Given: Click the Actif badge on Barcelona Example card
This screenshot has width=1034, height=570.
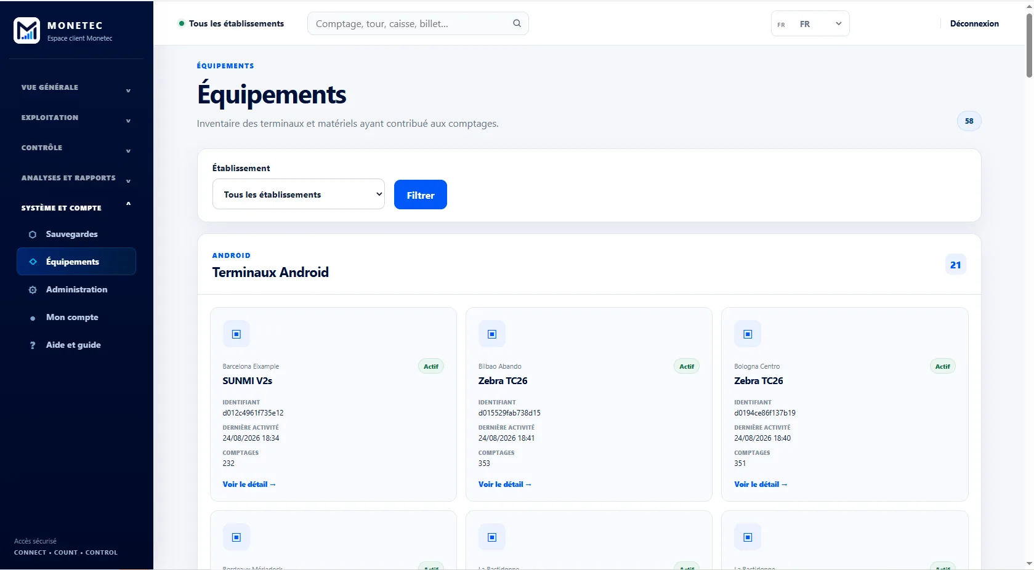Looking at the screenshot, I should point(431,366).
